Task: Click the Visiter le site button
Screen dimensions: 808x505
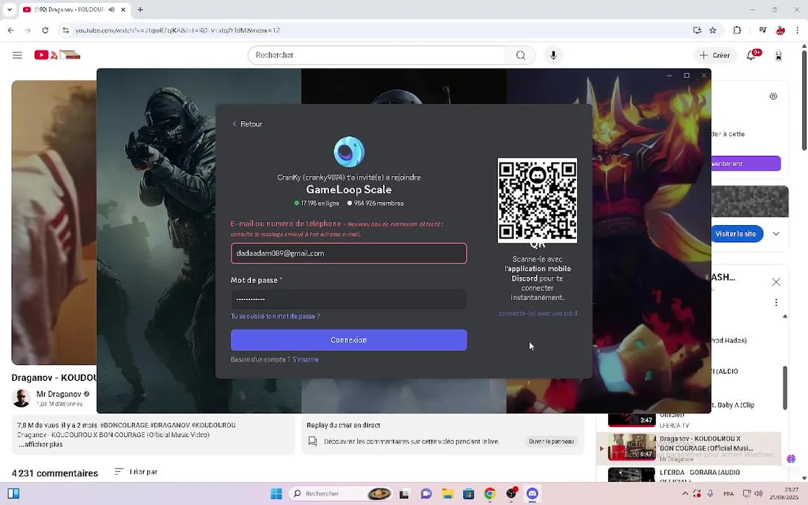Action: tap(735, 234)
